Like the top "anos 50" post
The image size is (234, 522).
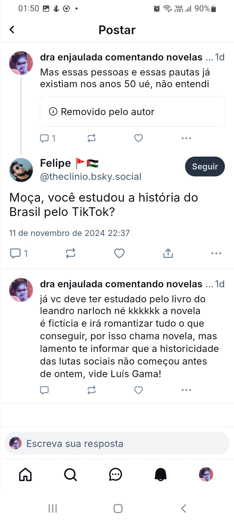click(138, 138)
